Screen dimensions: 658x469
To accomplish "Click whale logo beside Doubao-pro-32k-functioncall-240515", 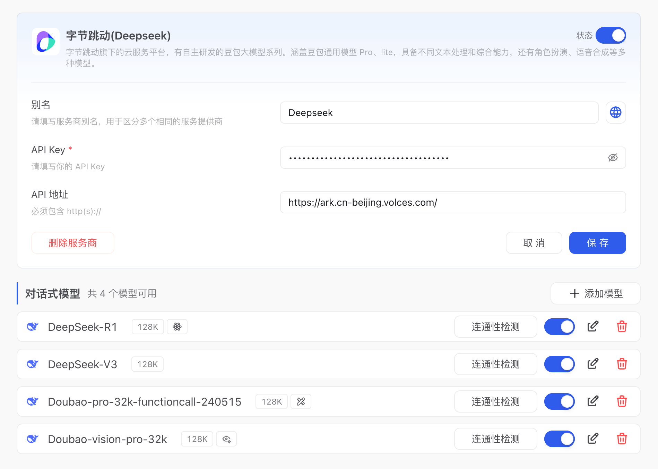I will [33, 401].
